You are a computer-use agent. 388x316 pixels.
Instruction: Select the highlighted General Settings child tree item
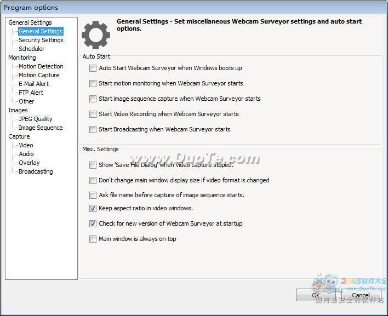41,31
